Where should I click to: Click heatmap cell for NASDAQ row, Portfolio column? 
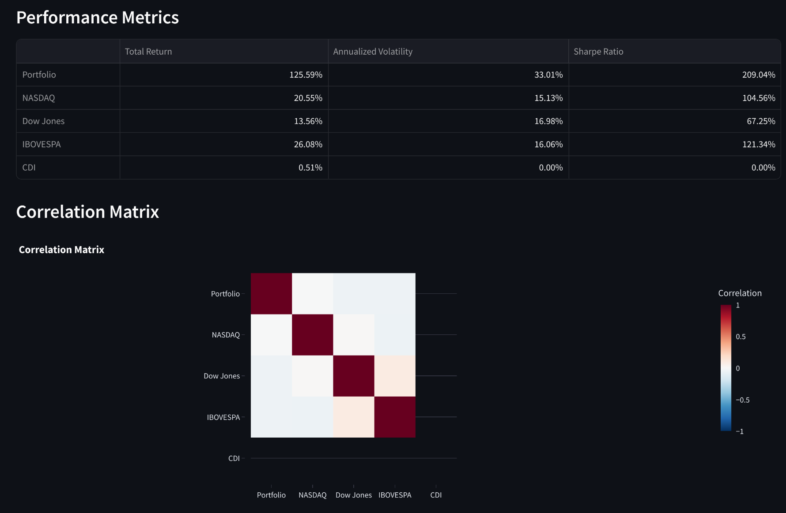pos(271,335)
